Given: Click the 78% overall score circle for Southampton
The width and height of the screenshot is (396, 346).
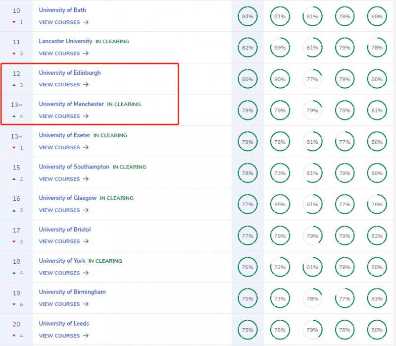Looking at the screenshot, I should pos(247,173).
